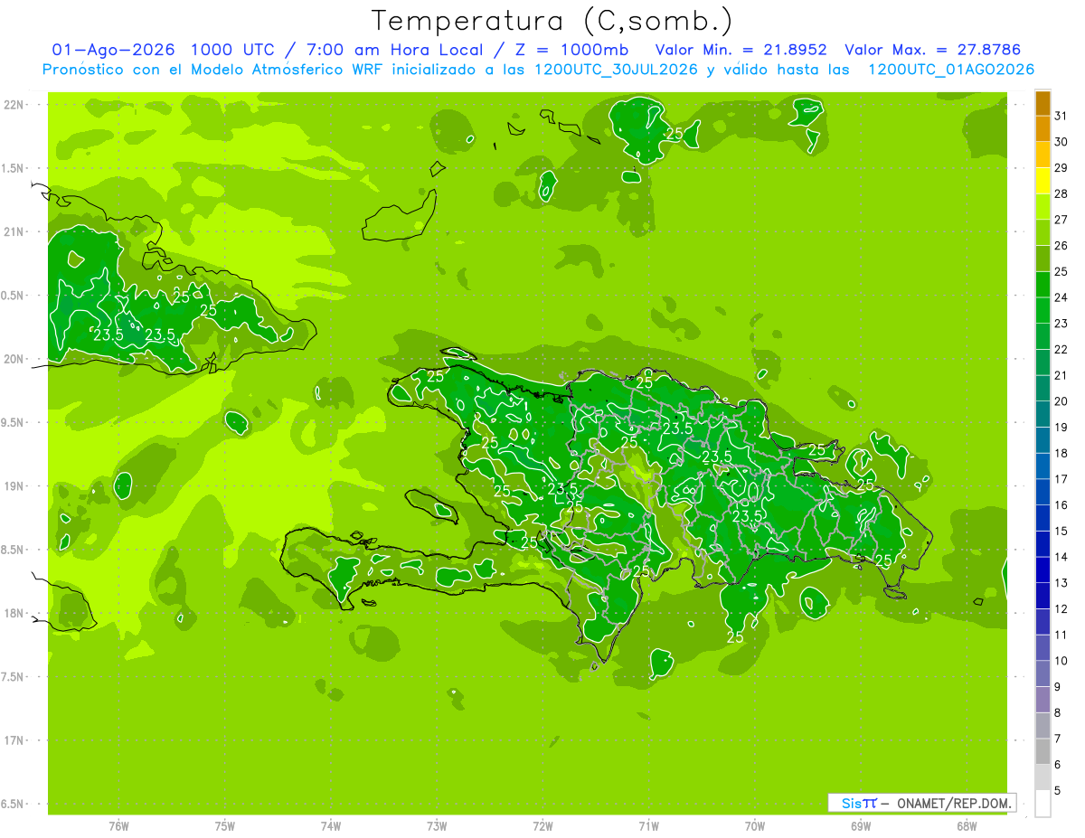Click the 22N latitude axis label
The width and height of the screenshot is (1085, 838).
tap(14, 104)
